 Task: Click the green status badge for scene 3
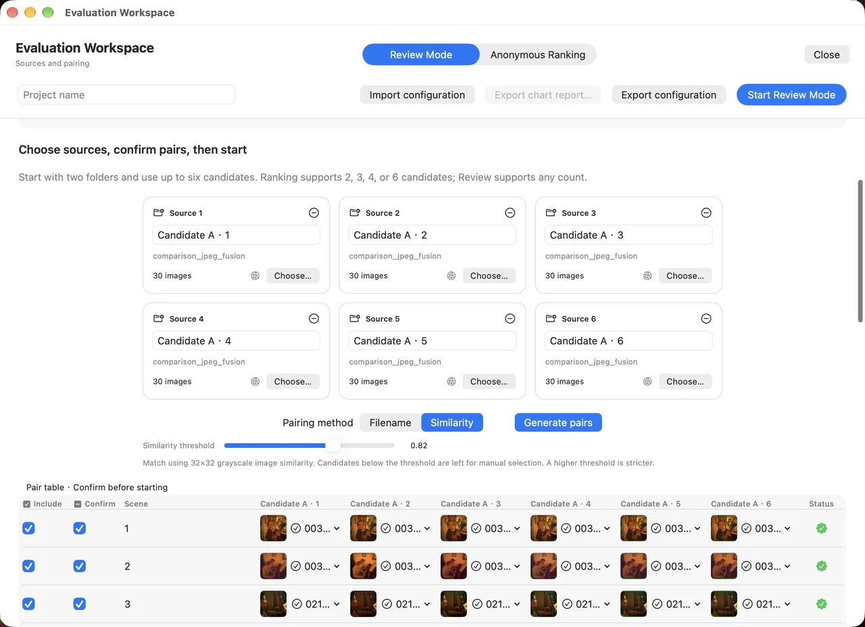coord(822,604)
